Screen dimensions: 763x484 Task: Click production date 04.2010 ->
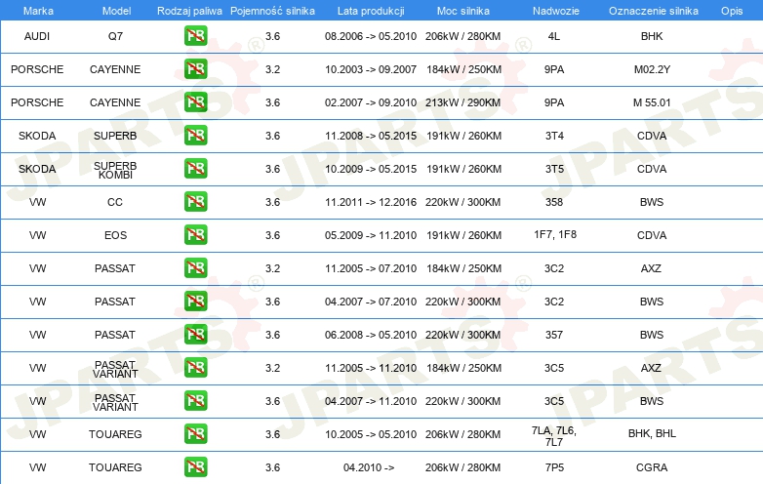pyautogui.click(x=369, y=467)
